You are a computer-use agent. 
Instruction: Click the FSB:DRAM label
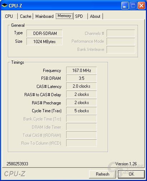coord(51,78)
